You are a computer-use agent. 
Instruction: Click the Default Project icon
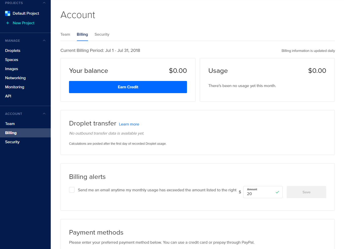8,13
